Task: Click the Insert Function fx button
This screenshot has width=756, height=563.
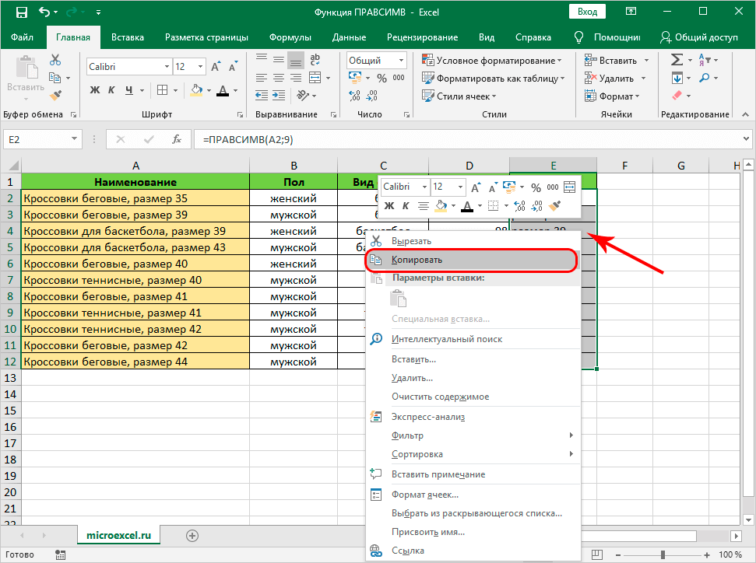Action: tap(177, 140)
